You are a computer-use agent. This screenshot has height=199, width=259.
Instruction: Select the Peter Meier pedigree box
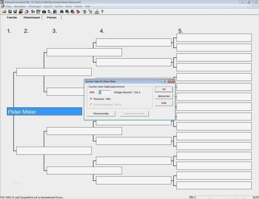(44, 112)
